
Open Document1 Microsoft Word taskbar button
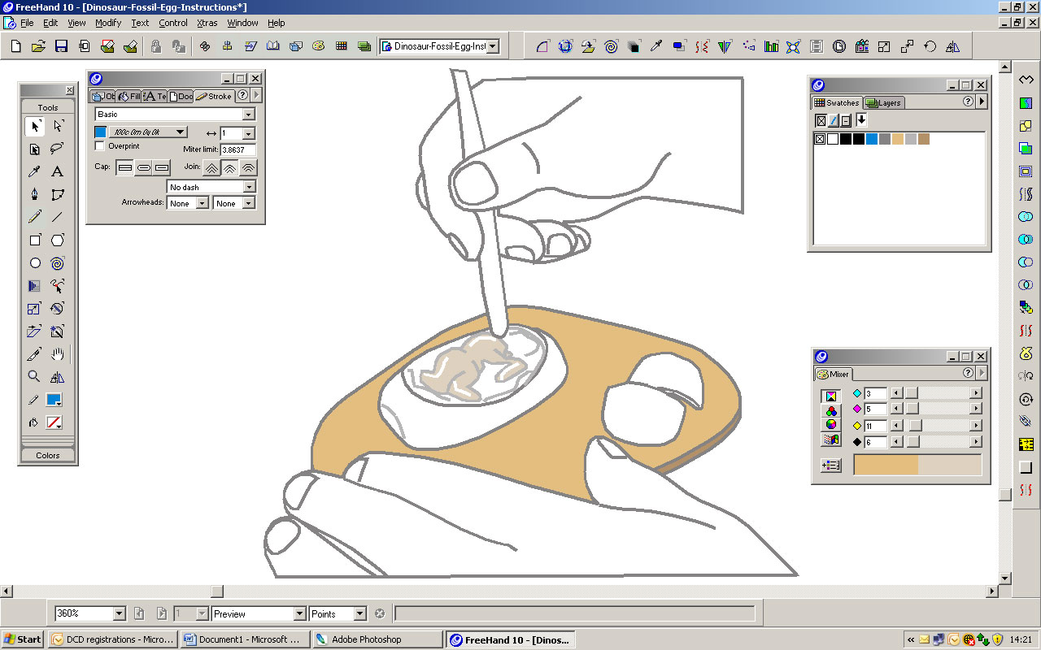pyautogui.click(x=246, y=639)
